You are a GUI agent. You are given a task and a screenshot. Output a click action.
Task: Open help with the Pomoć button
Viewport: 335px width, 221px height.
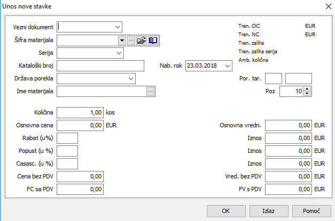[x=309, y=210]
